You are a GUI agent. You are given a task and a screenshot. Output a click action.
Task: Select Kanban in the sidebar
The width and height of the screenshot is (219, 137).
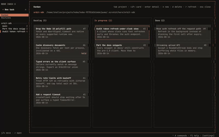[14, 15]
